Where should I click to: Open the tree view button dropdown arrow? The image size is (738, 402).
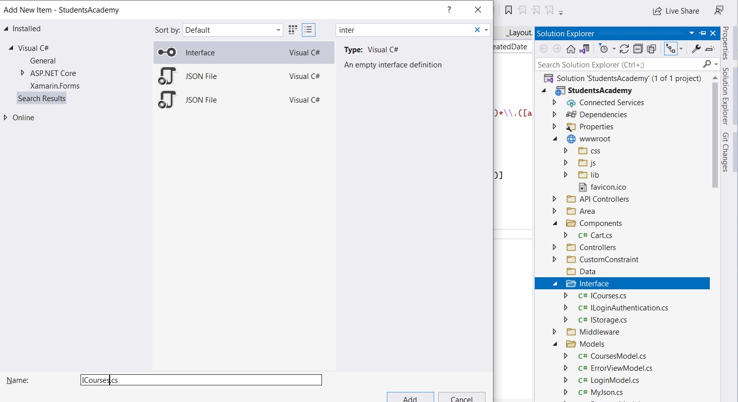coord(681,49)
